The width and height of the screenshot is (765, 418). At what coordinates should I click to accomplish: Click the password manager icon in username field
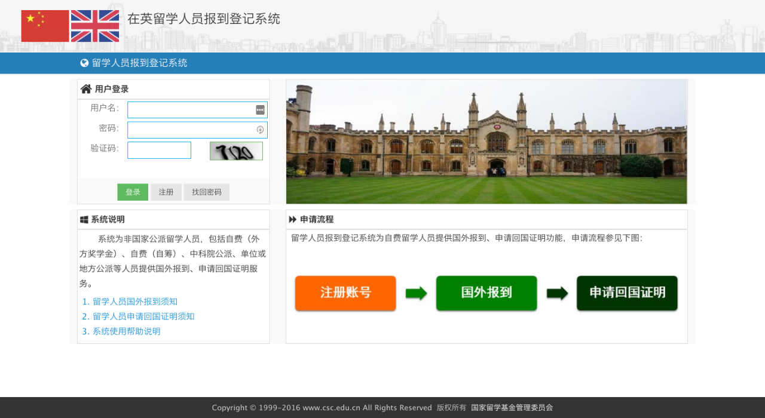(x=260, y=110)
